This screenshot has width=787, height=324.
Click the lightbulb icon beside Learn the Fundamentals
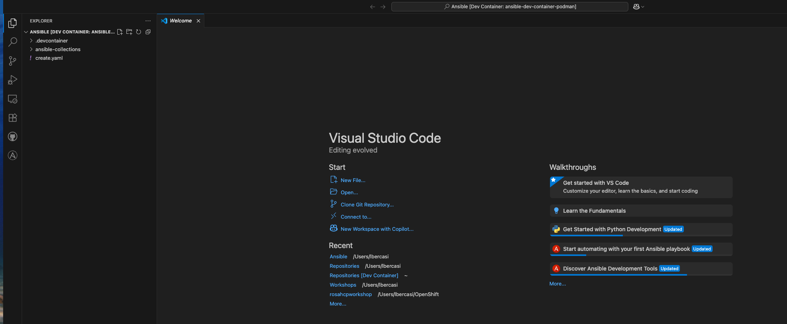(x=556, y=211)
